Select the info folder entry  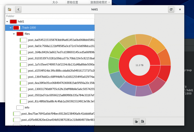point(27,108)
